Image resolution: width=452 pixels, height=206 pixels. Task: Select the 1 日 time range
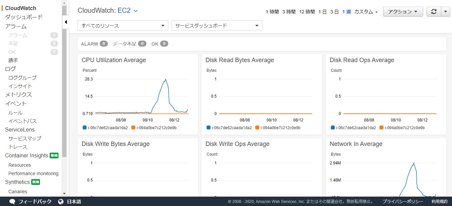[322, 12]
